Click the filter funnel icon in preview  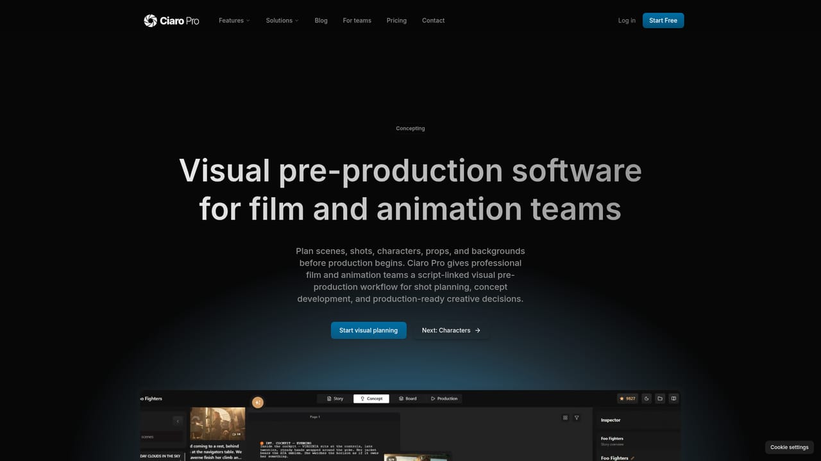coord(577,417)
